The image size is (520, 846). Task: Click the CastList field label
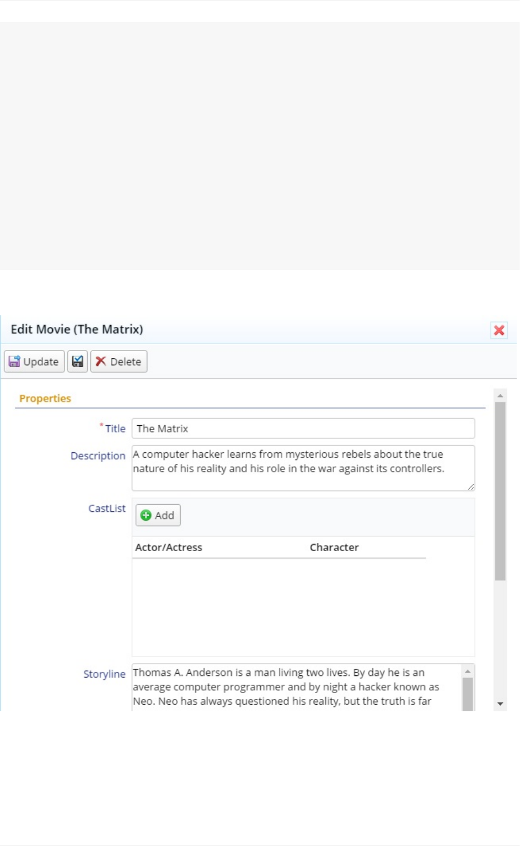tap(107, 509)
